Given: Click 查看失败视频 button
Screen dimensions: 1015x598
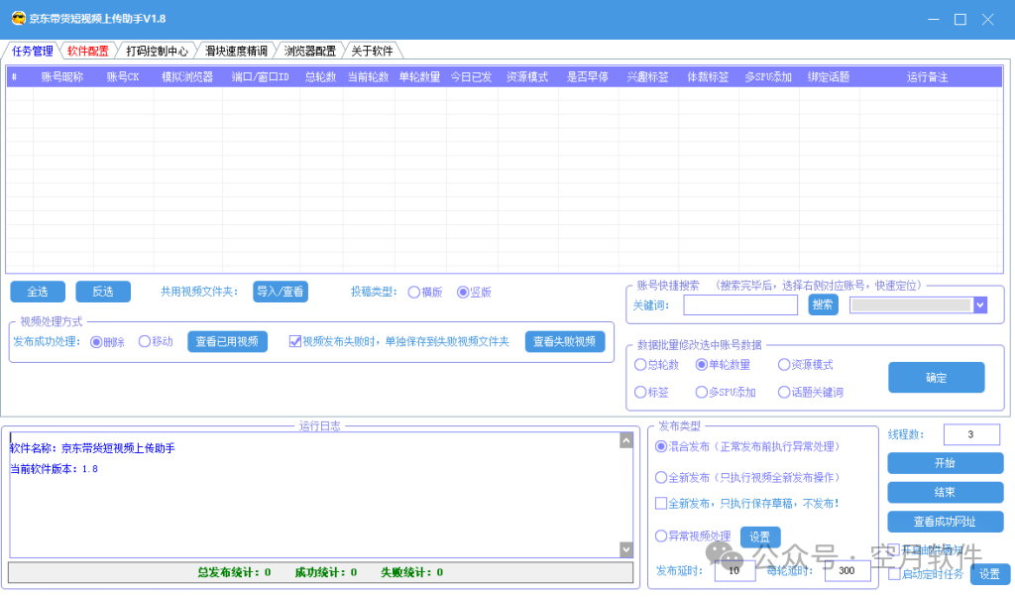Looking at the screenshot, I should (x=564, y=341).
